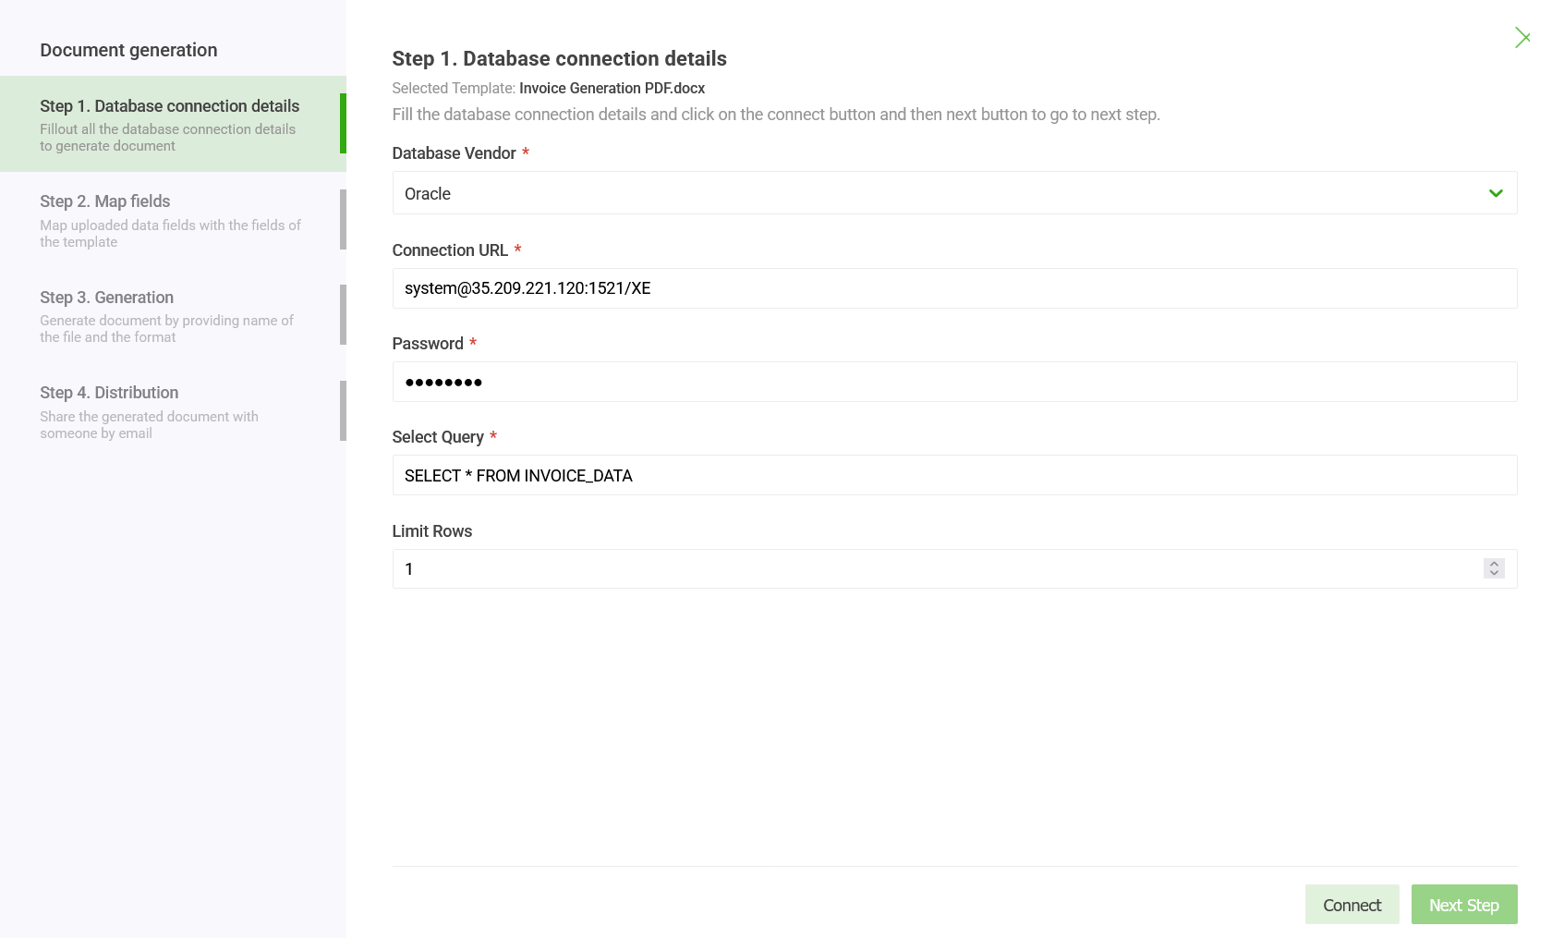Screen dimensions: 1564x938
Task: Click the Document generation heading
Action: 127,49
